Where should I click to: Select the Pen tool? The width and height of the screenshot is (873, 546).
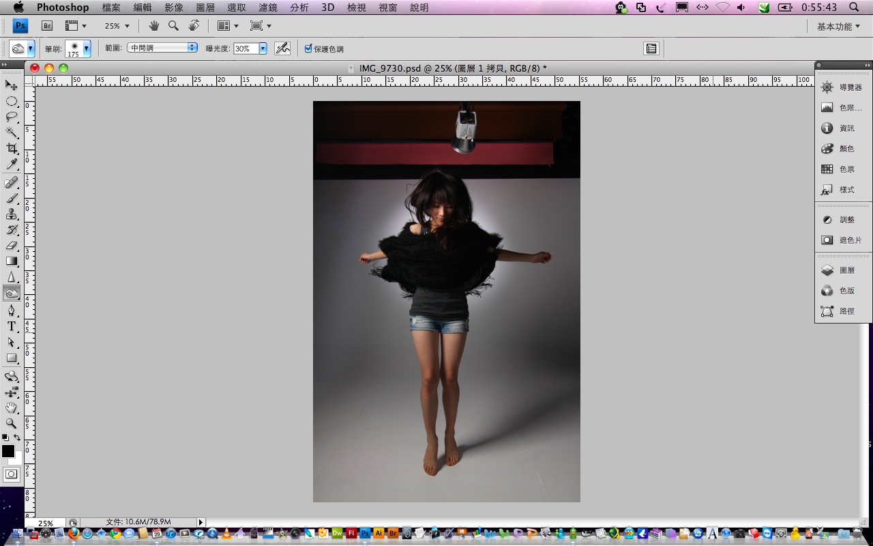(12, 311)
